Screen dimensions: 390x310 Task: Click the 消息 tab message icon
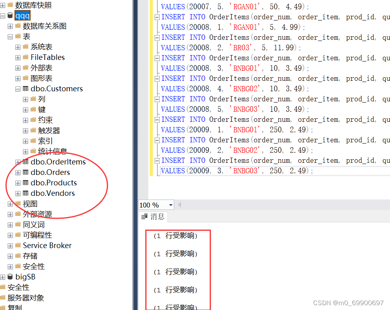[144, 217]
